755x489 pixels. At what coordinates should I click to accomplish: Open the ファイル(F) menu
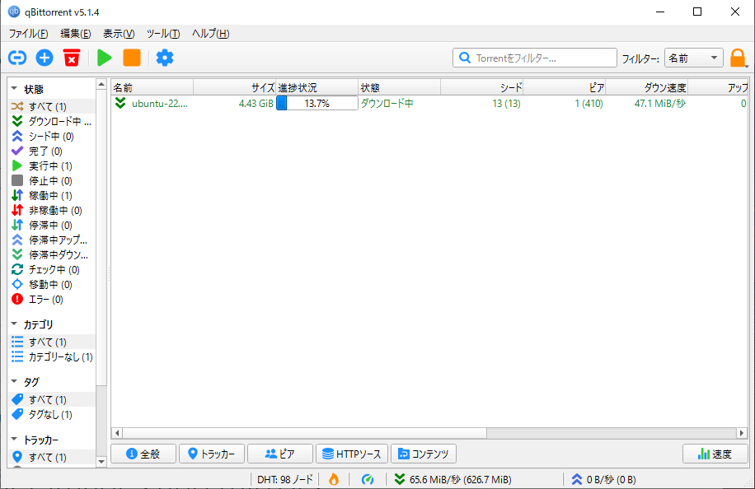pyautogui.click(x=28, y=34)
